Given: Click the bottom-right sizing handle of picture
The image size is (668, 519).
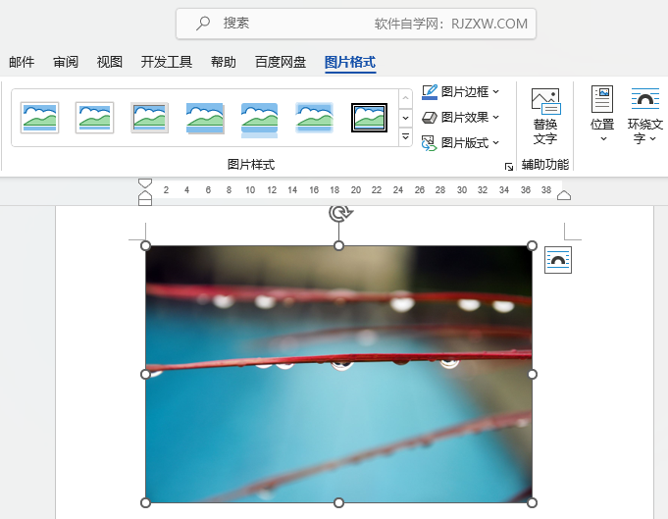Looking at the screenshot, I should pyautogui.click(x=532, y=502).
